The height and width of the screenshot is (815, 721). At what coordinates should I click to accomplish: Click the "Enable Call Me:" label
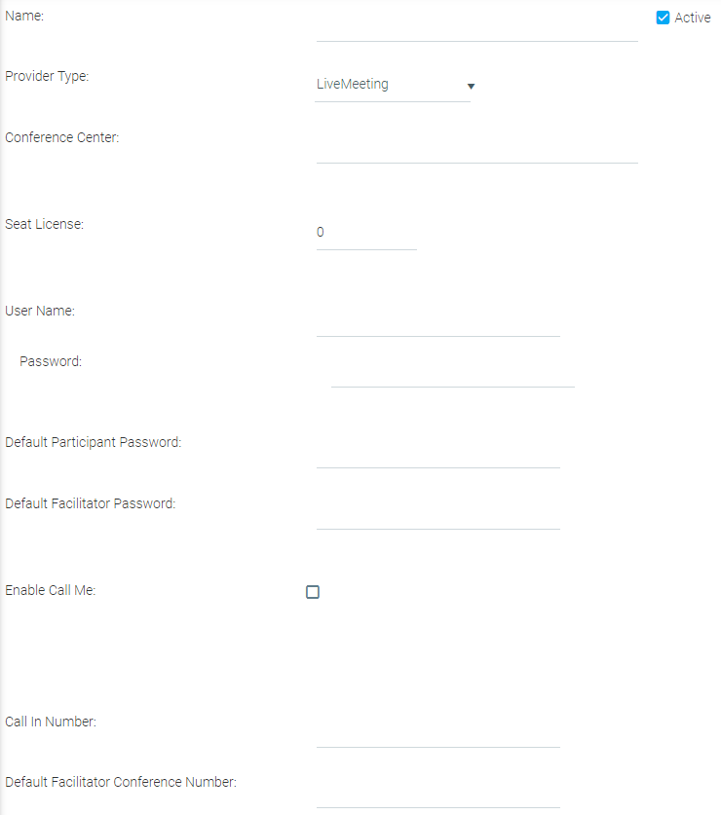[51, 590]
